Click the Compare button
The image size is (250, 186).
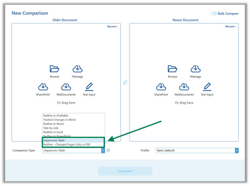click(125, 171)
